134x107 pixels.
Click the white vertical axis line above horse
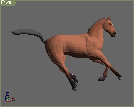tap(80, 17)
